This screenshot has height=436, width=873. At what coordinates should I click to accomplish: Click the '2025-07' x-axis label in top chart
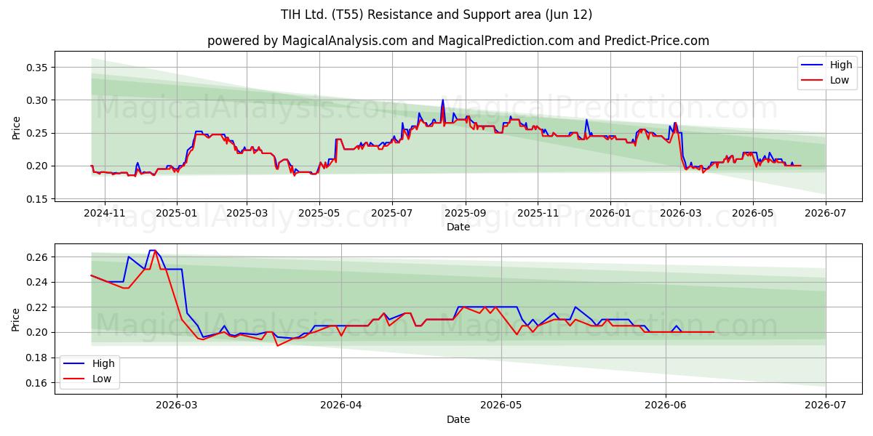392,213
